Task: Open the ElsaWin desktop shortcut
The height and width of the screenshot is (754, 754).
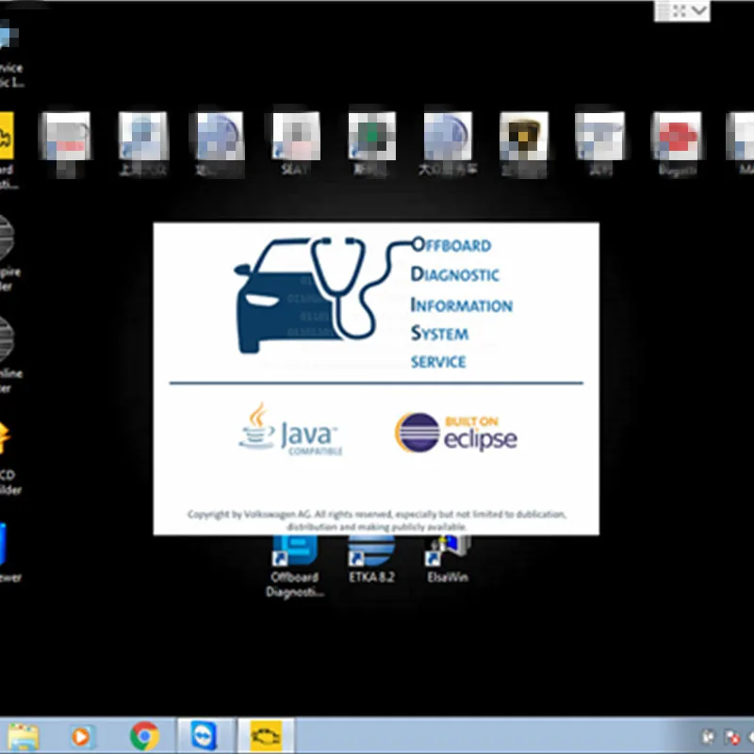Action: point(449,559)
